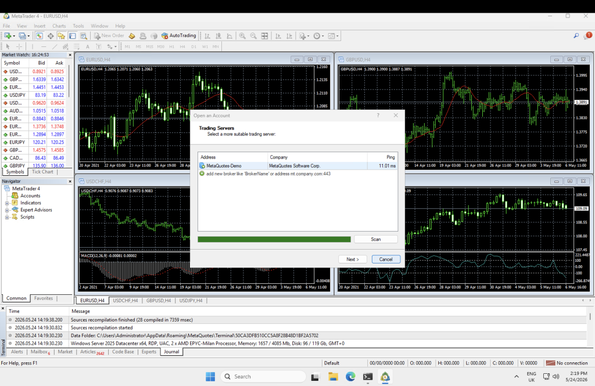Select Accounts in Navigator

tap(30, 196)
